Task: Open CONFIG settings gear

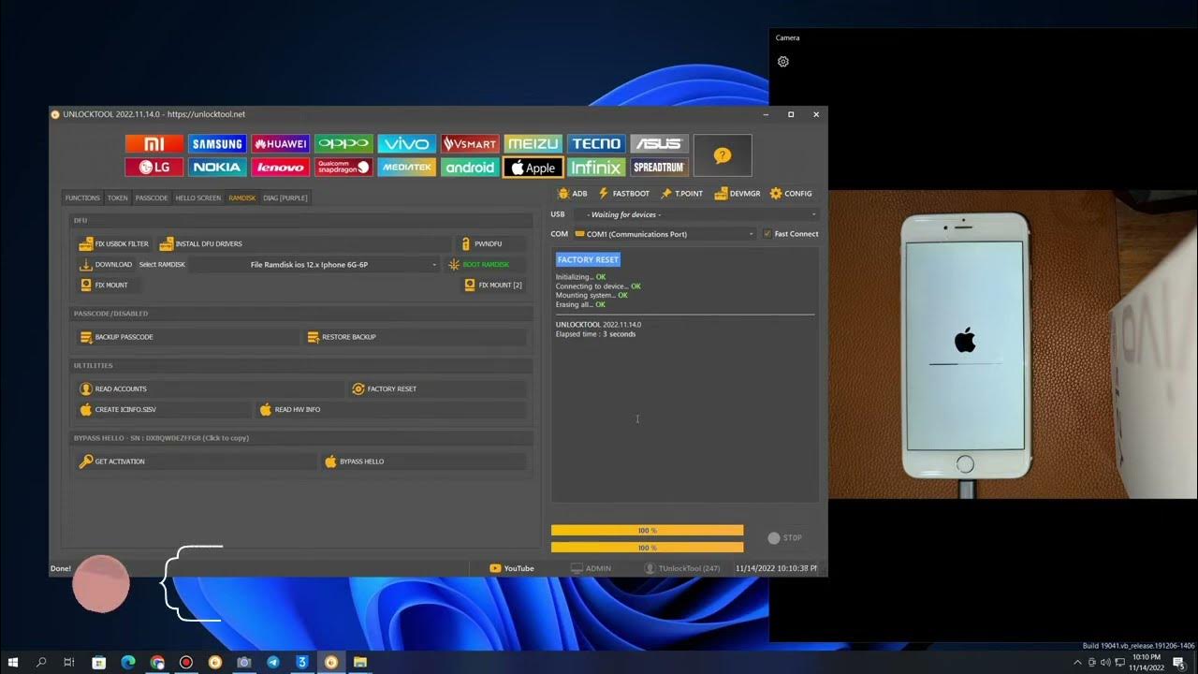Action: (791, 194)
